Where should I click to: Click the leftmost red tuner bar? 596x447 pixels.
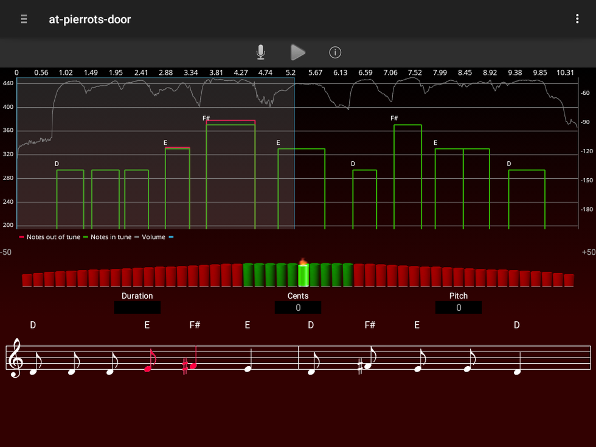[x=27, y=280]
